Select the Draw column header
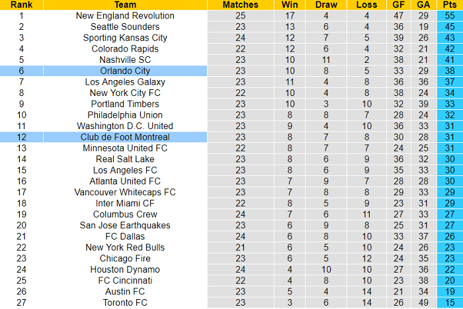 coord(327,5)
